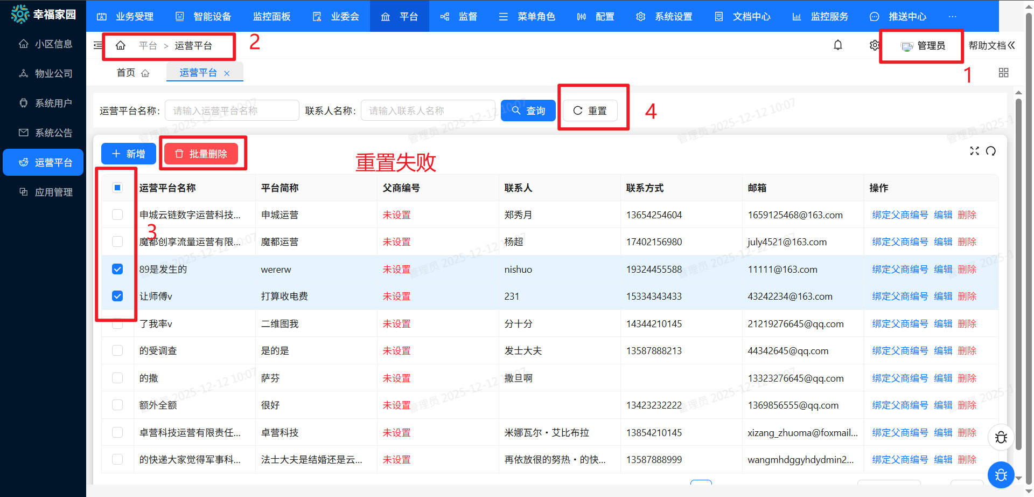
Task: Open the 监控面板 top menu
Action: pos(272,16)
